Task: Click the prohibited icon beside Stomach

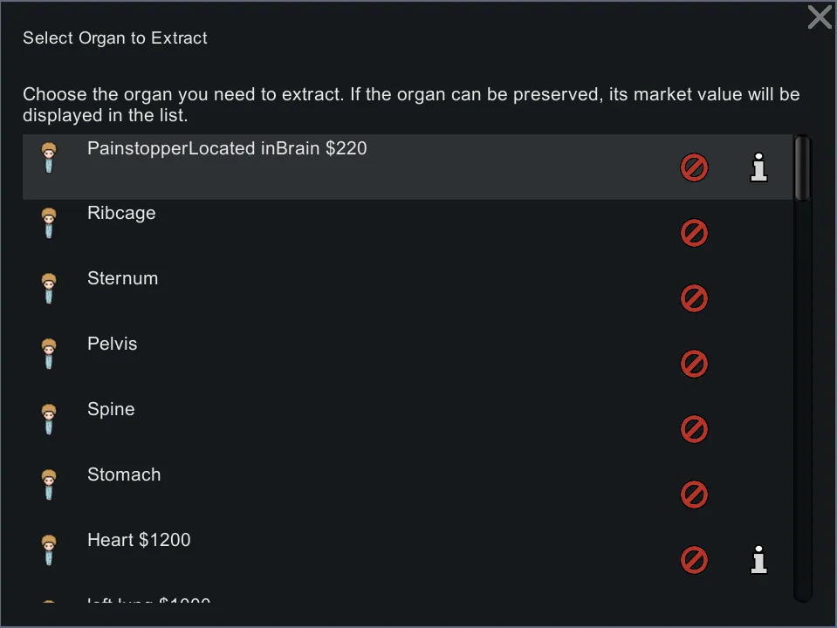Action: click(x=694, y=495)
